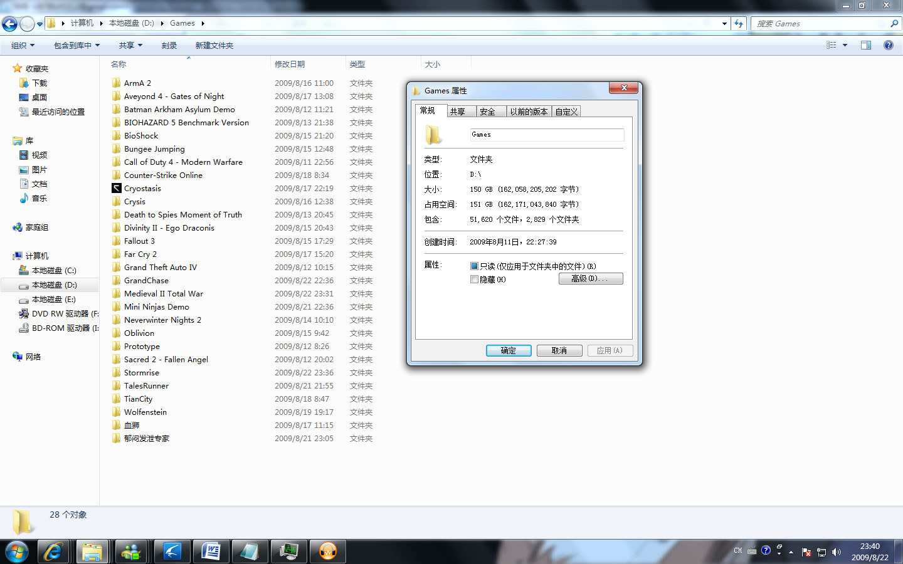Click the Windows Explorer taskbar icon

(92, 551)
